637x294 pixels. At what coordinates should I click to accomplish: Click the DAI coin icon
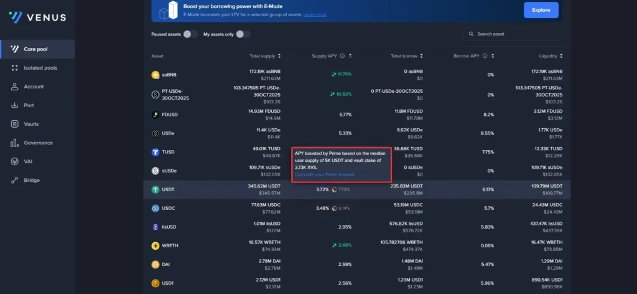156,264
